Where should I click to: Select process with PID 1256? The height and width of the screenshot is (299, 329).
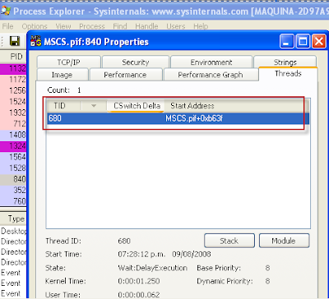[13, 90]
